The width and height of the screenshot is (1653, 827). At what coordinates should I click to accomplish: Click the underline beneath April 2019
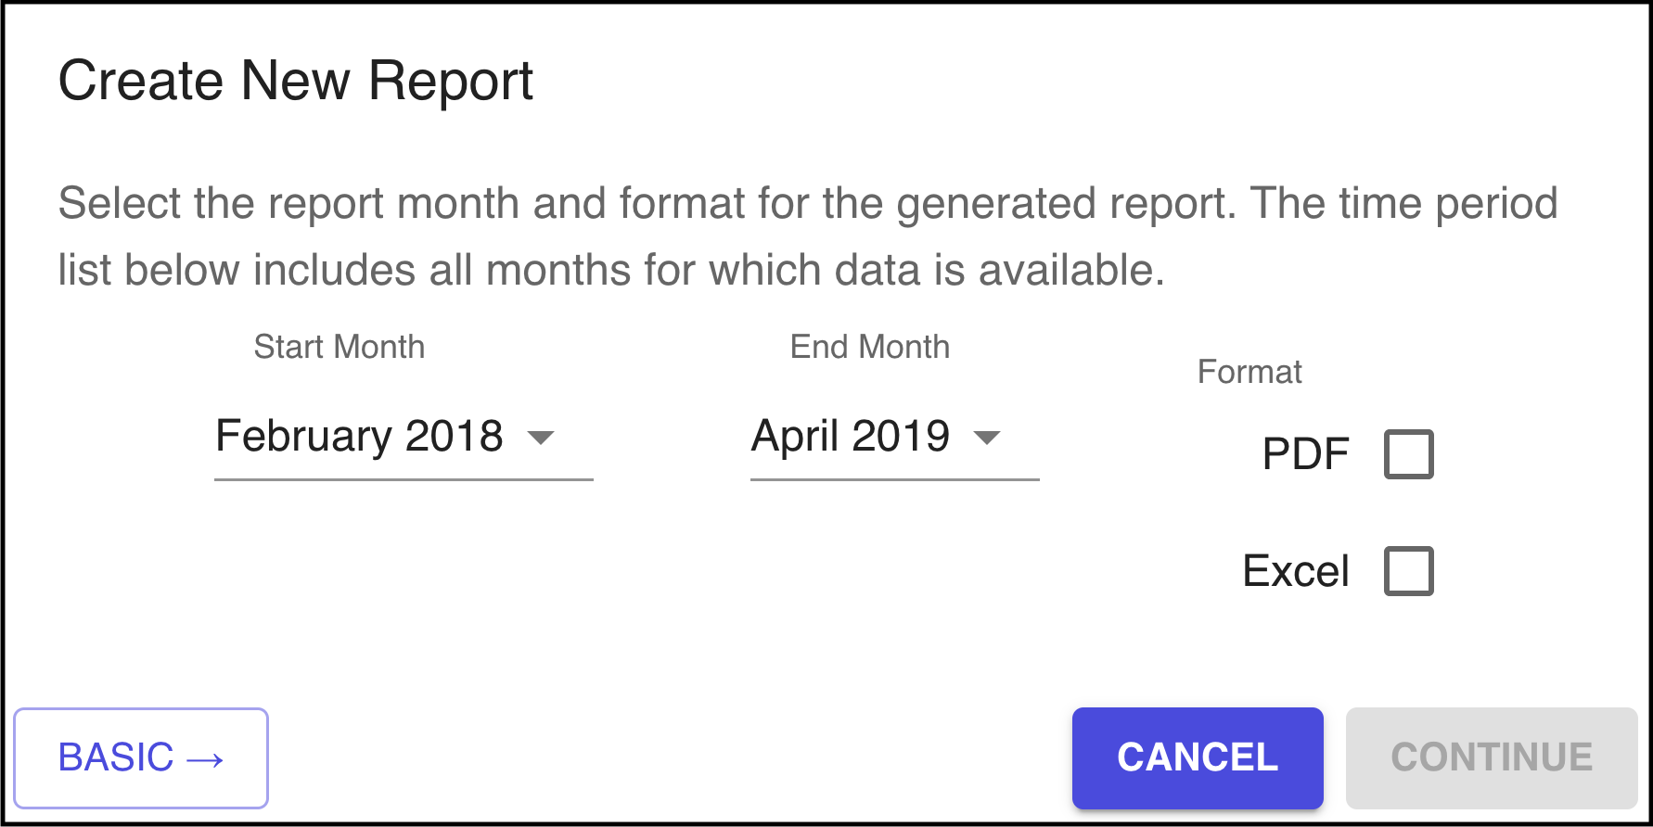coord(894,479)
